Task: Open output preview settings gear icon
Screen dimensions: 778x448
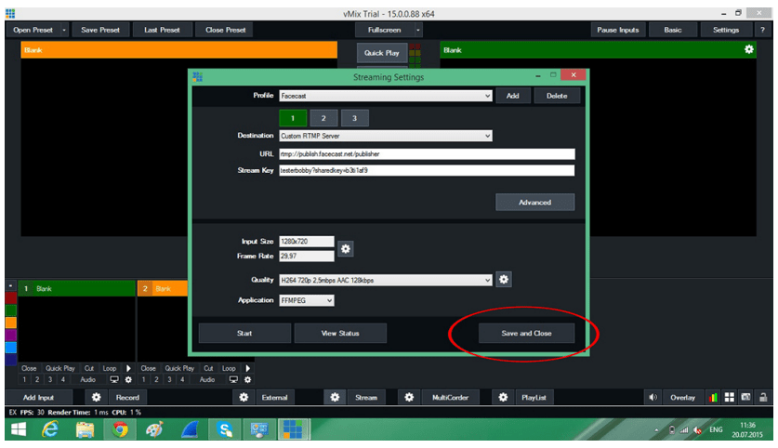Action: [x=749, y=49]
